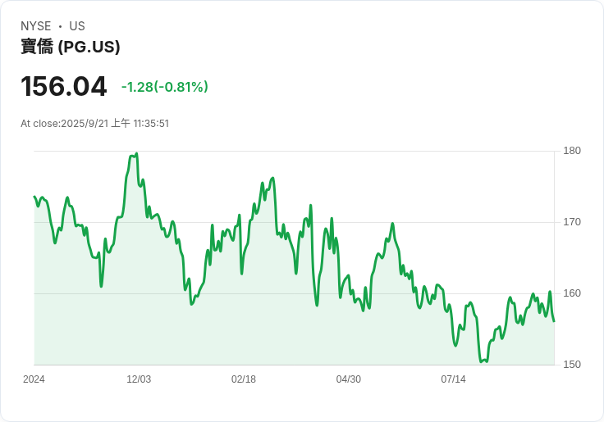Click the NYSE exchange label

click(x=35, y=26)
